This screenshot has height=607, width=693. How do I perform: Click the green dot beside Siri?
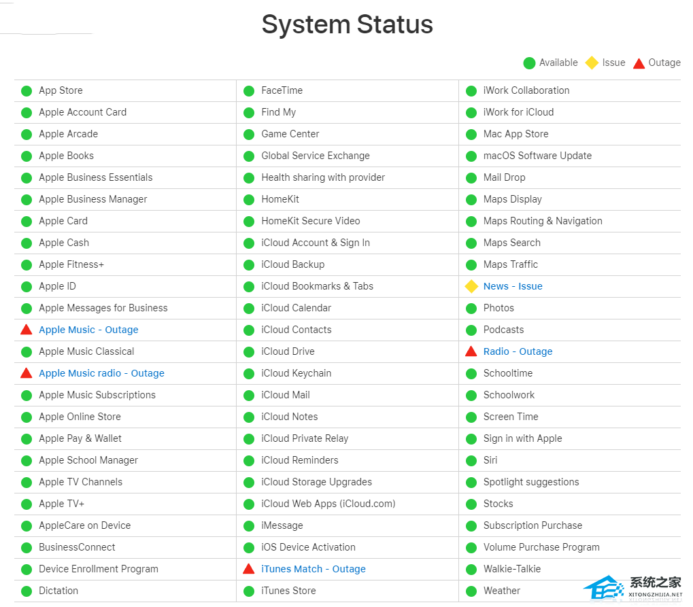(x=471, y=461)
